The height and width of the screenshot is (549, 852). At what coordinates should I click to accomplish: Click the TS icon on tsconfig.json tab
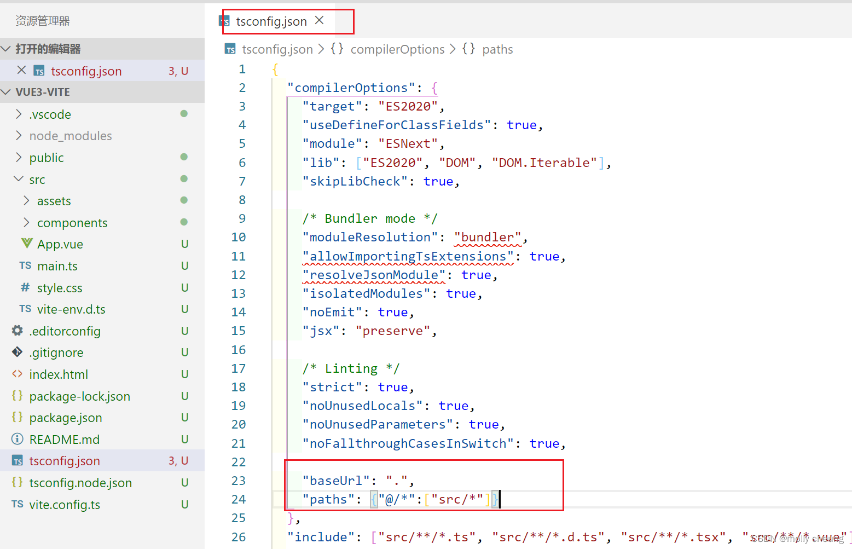[x=224, y=21]
